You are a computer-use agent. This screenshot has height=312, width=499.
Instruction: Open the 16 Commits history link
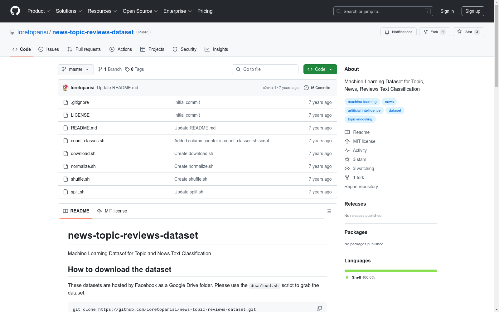[x=317, y=88]
